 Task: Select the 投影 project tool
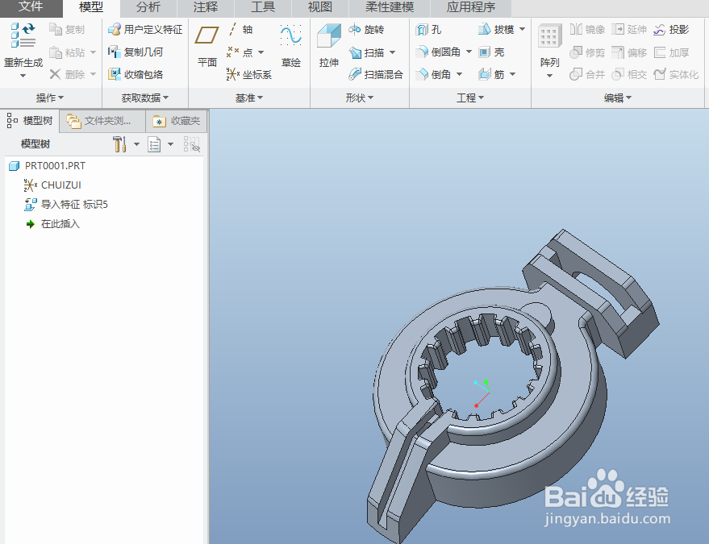671,29
